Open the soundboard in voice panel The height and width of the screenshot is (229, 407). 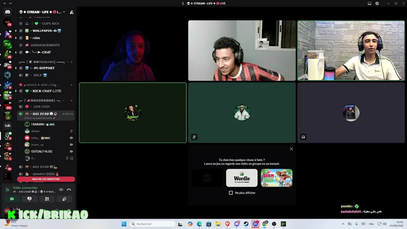65,199
